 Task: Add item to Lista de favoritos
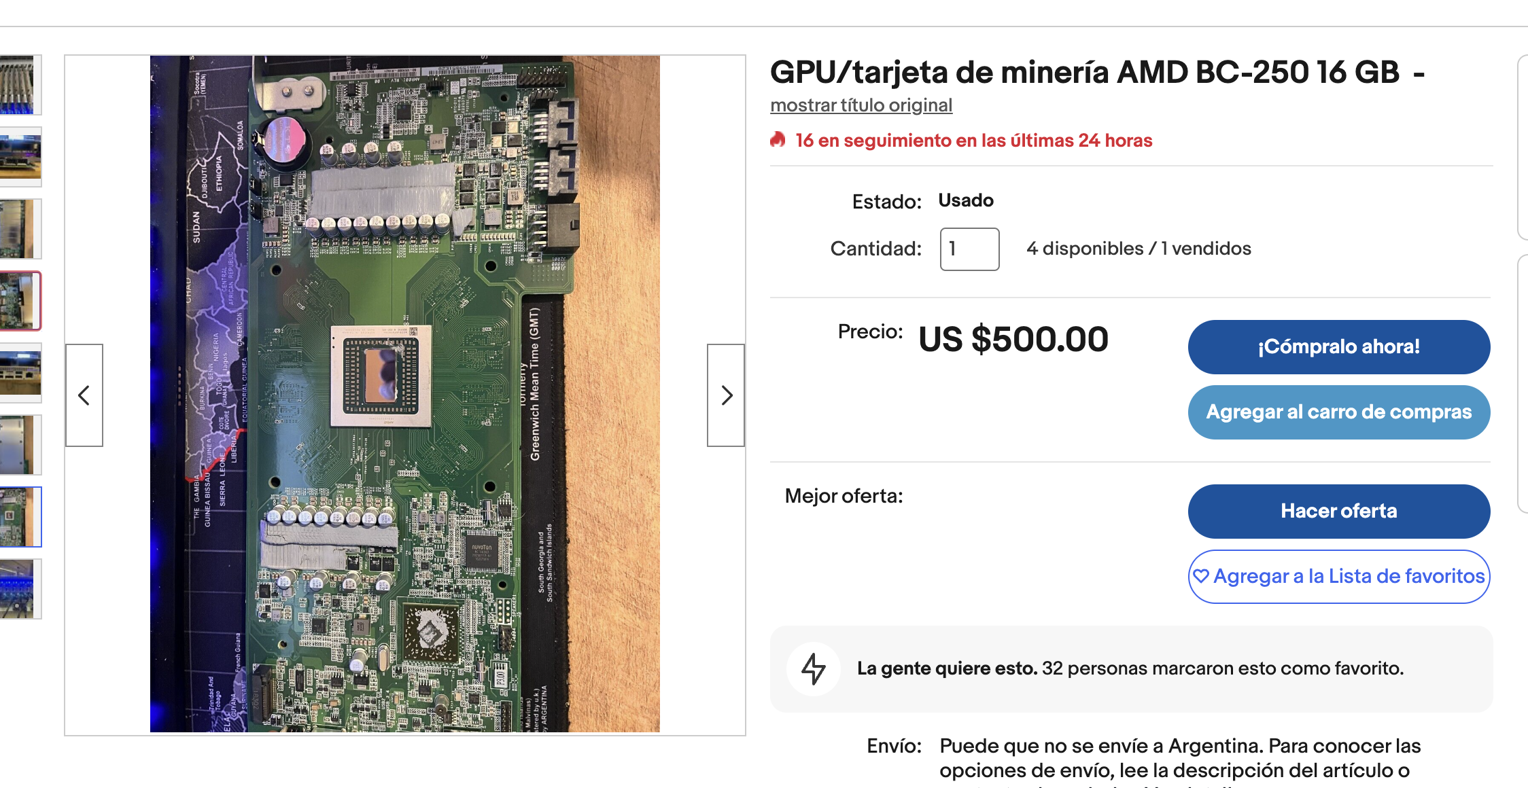(1339, 577)
